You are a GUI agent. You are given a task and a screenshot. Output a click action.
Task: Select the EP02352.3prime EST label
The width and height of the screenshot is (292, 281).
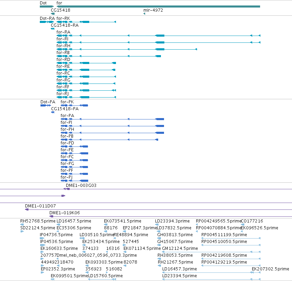click(58, 269)
